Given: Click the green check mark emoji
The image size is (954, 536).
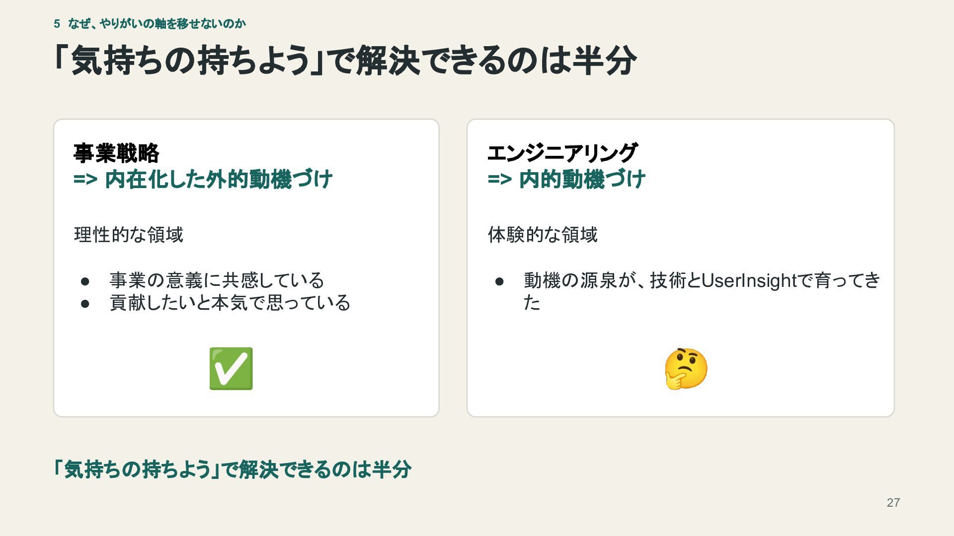Looking at the screenshot, I should tap(231, 369).
